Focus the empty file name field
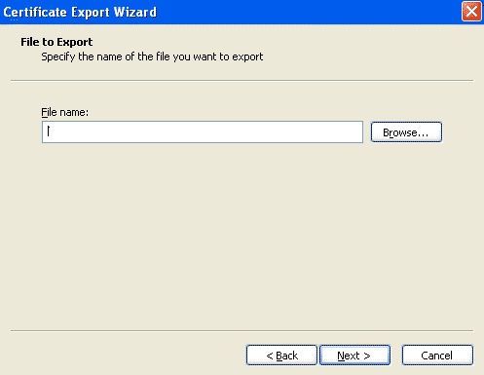Image resolution: width=484 pixels, height=375 pixels. [203, 131]
